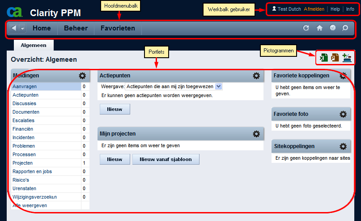This screenshot has height=221, width=361.
Task: Open search with the magnifier icon
Action: [345, 28]
